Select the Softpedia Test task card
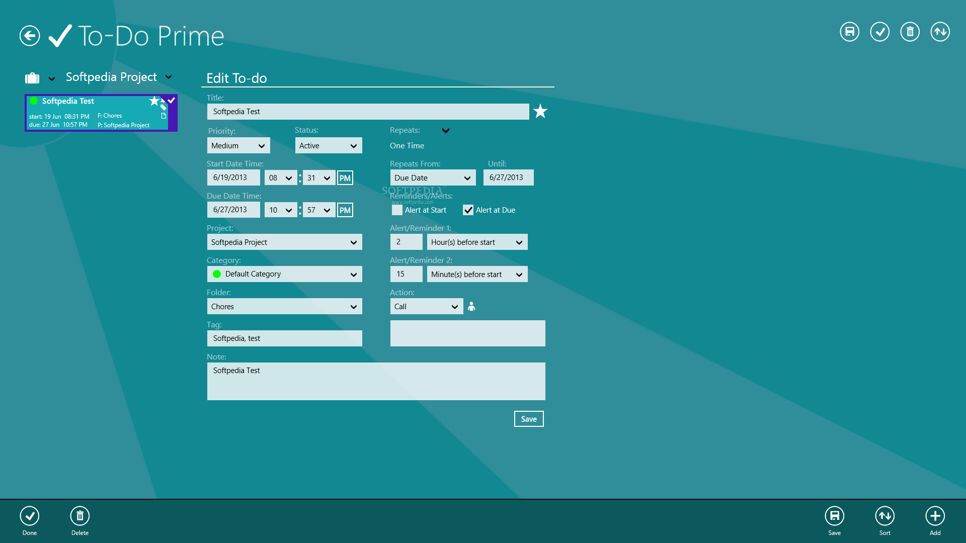 [x=101, y=113]
